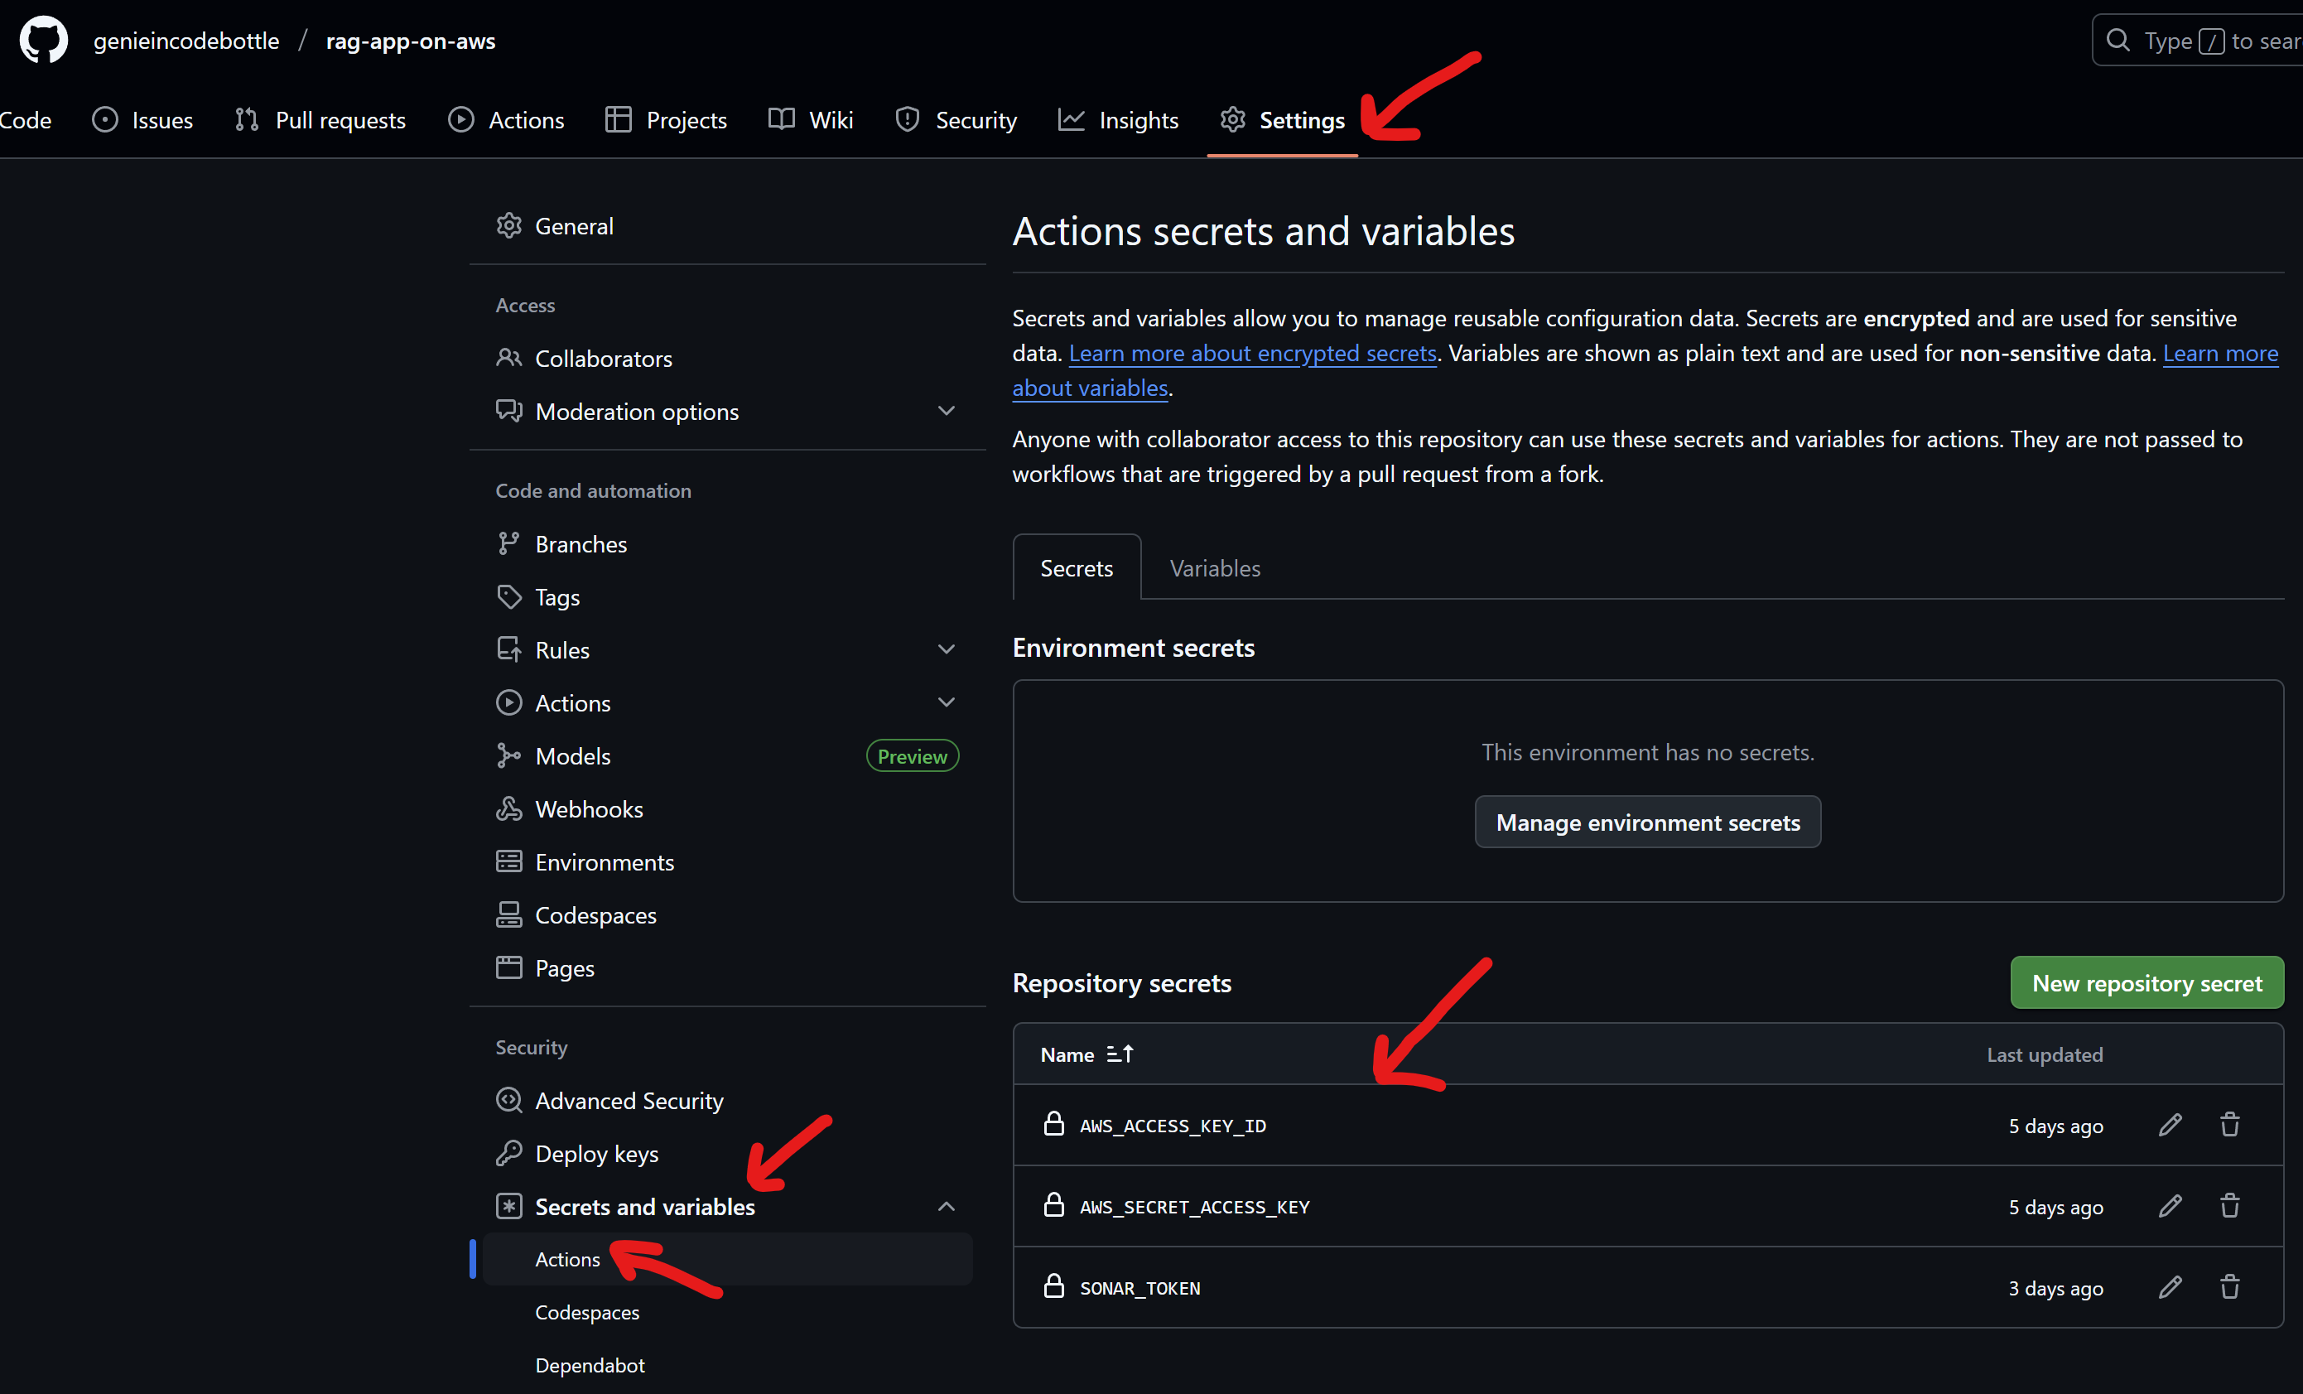Collapse the Secrets and variables section
Screen dimensions: 2303x1394
pyautogui.click(x=946, y=1206)
